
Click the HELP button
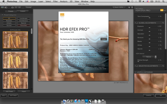[x=4, y=95]
